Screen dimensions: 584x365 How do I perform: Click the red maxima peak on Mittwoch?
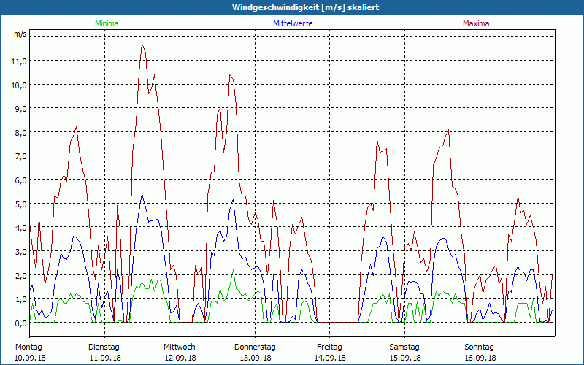230,75
